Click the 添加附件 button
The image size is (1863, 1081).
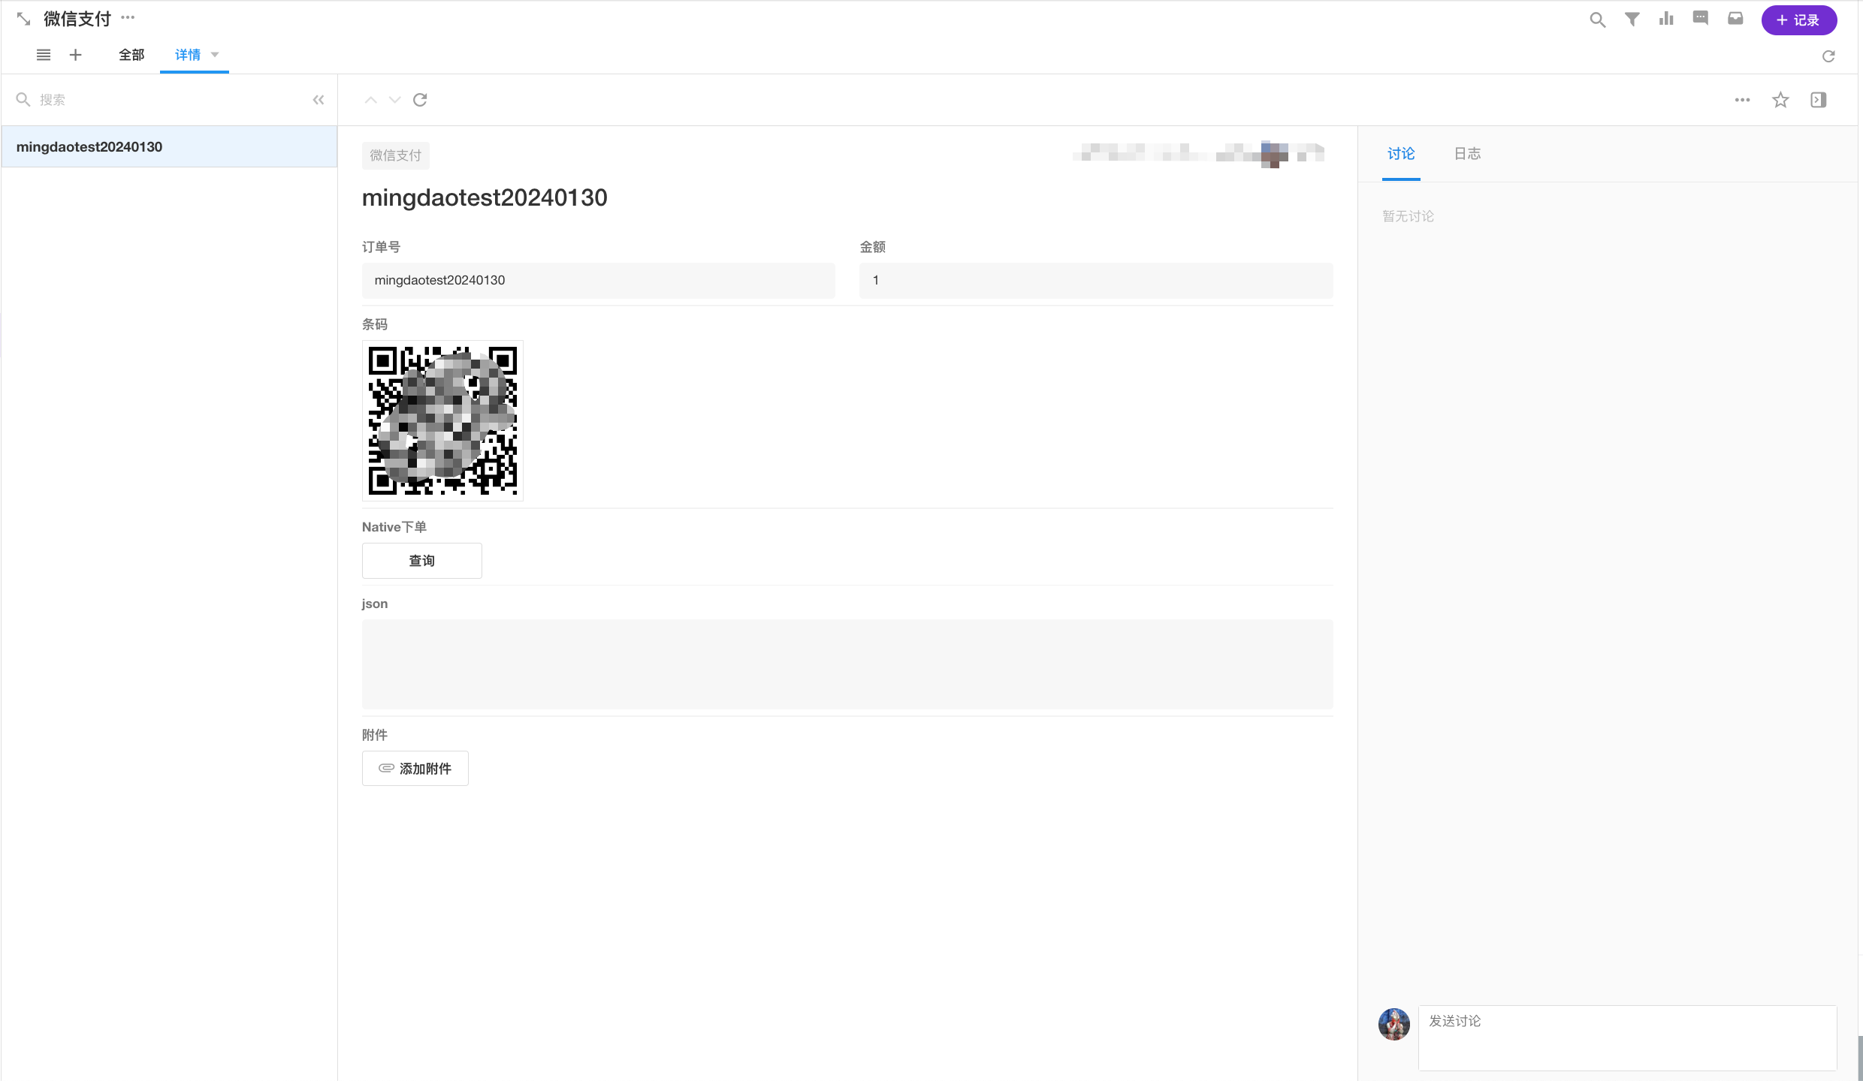coord(415,768)
